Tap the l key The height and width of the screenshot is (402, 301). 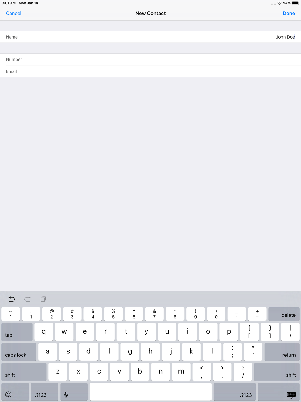point(212,352)
